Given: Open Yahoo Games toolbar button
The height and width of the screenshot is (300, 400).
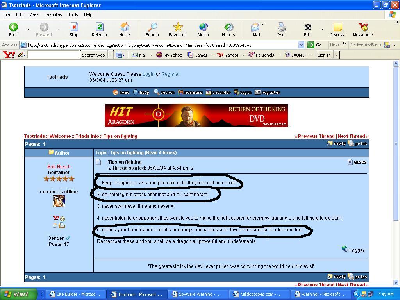Looking at the screenshot, I should click(x=198, y=55).
